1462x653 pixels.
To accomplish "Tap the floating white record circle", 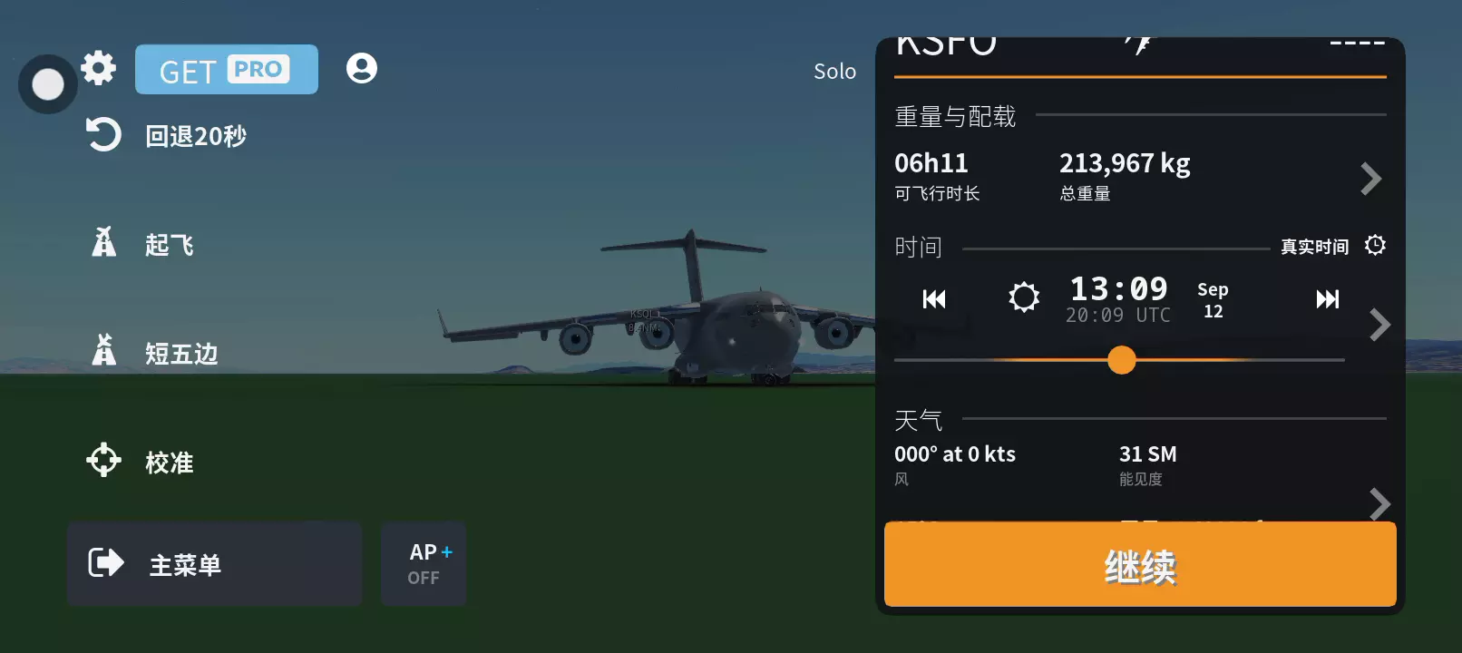I will coord(48,84).
